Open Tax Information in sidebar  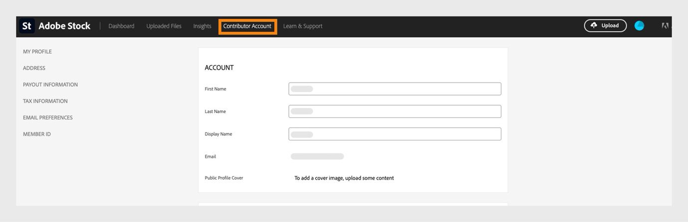pyautogui.click(x=45, y=101)
